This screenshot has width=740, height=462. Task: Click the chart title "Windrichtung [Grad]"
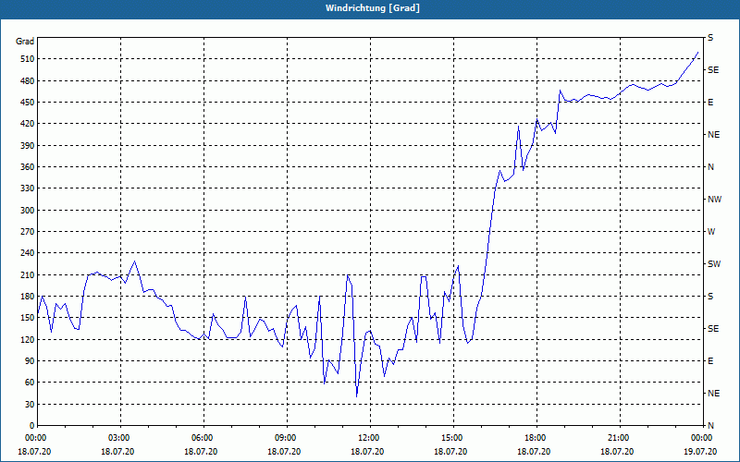click(373, 8)
